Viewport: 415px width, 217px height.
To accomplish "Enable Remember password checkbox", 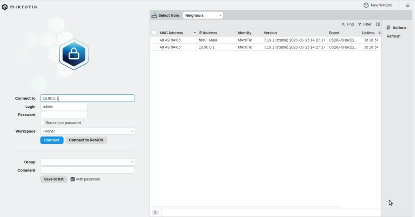I will coord(42,123).
